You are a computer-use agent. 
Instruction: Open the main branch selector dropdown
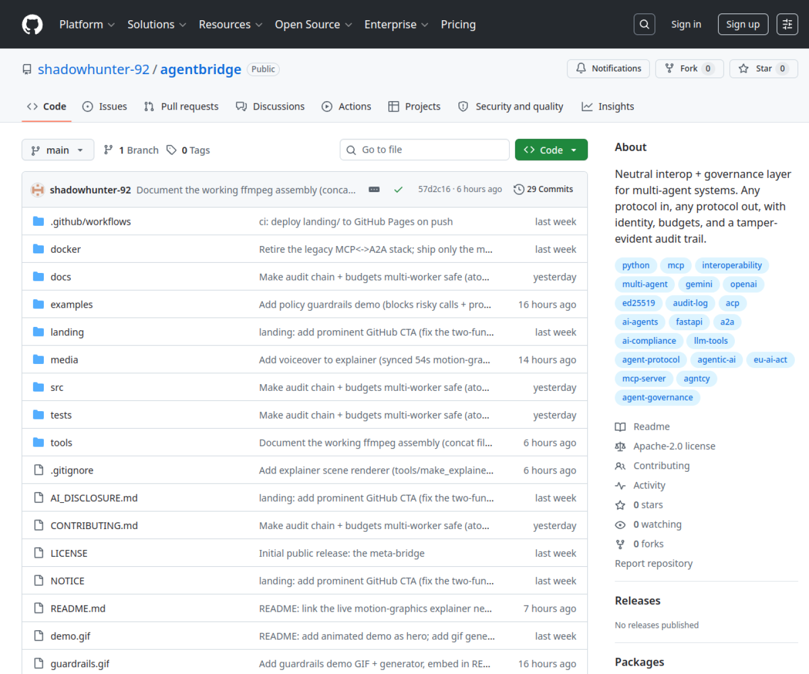click(x=58, y=150)
